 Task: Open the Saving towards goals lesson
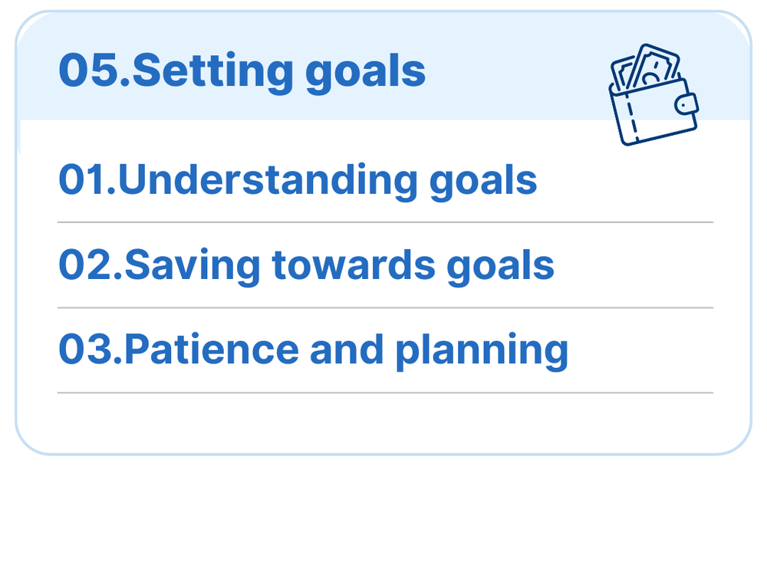point(306,265)
